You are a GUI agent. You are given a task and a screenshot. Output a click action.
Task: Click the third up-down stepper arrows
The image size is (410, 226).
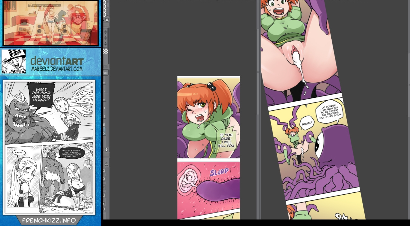(x=105, y=44)
